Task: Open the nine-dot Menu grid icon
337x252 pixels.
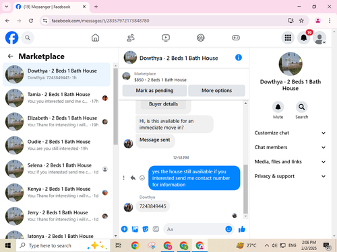Action: tap(288, 38)
